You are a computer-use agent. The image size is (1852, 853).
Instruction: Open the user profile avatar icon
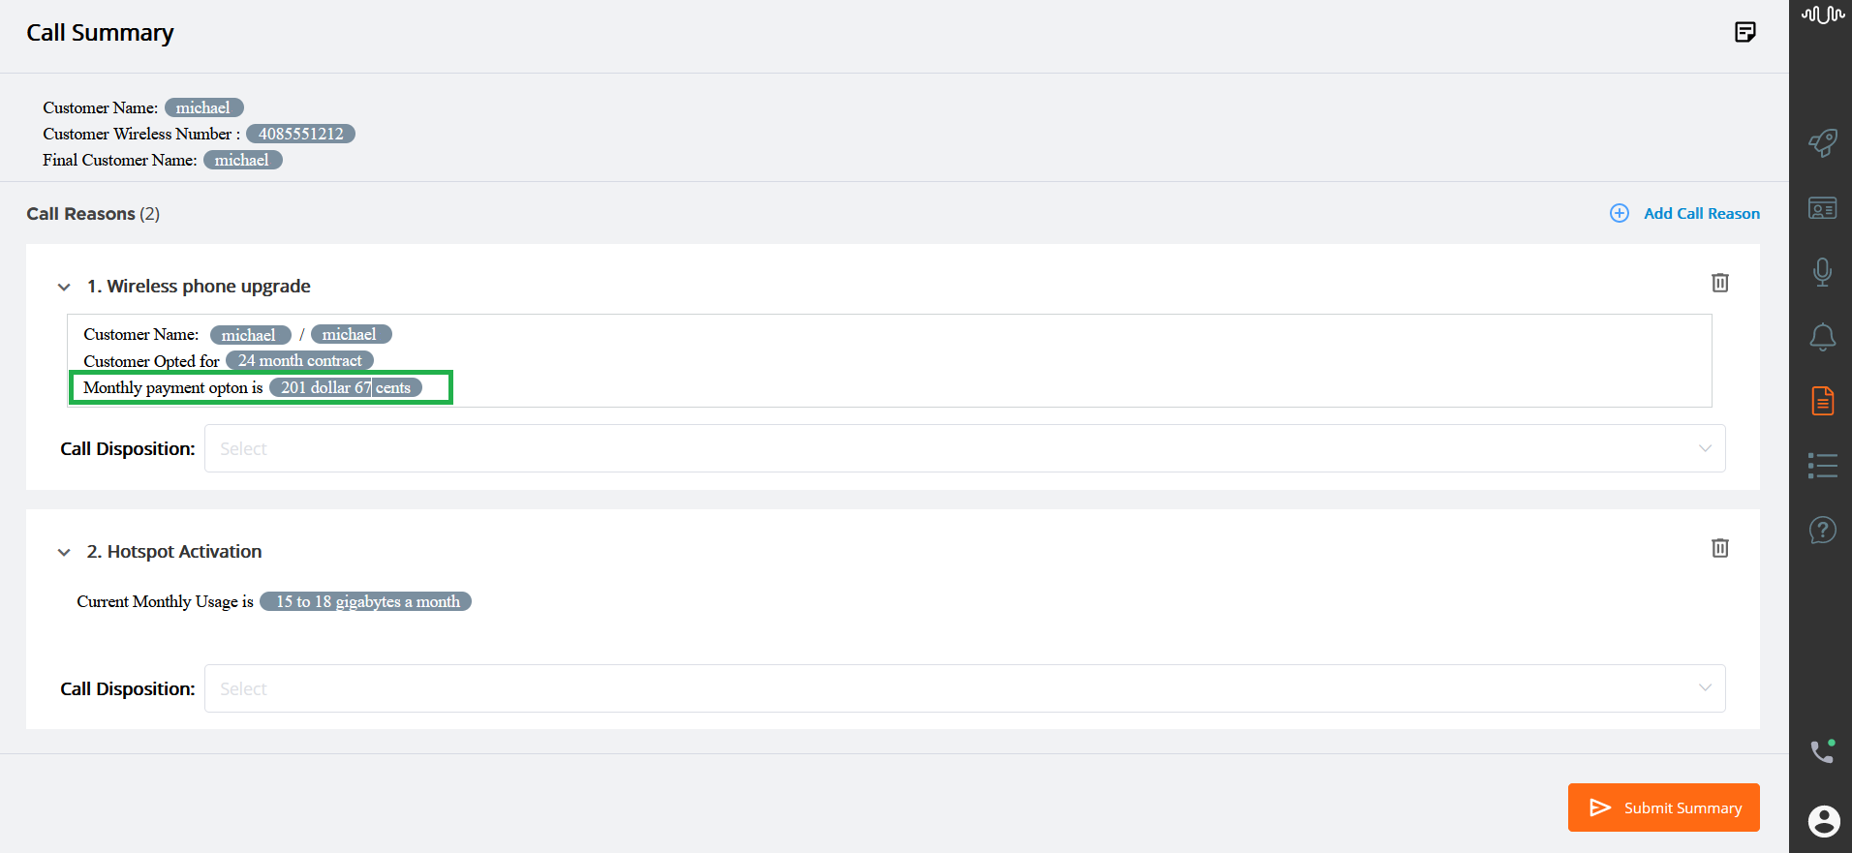pos(1823,821)
